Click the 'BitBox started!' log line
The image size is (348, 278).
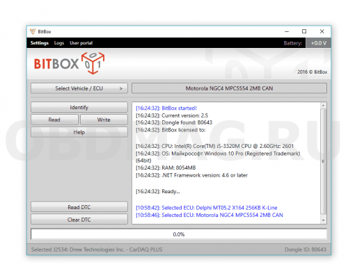pos(166,108)
